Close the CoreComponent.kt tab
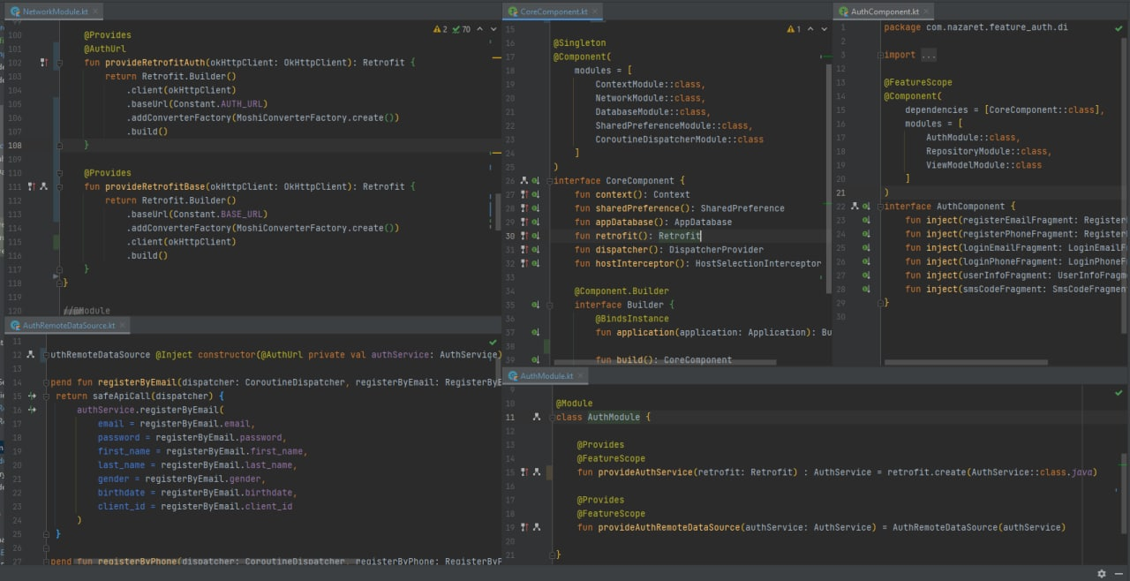Image resolution: width=1130 pixels, height=581 pixels. 595,11
